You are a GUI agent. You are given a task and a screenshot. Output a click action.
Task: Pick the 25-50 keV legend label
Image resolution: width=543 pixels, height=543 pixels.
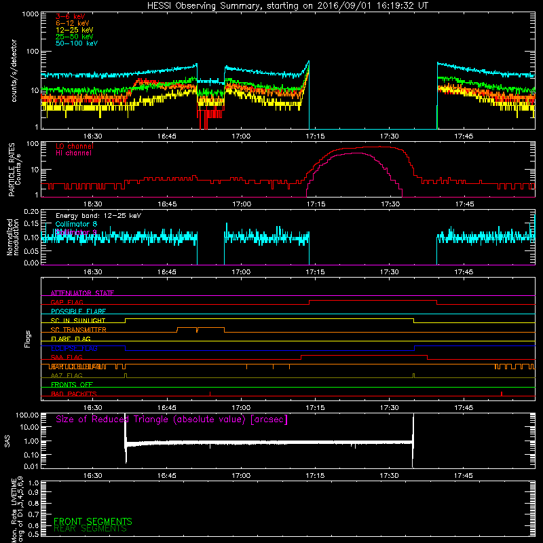click(75, 37)
